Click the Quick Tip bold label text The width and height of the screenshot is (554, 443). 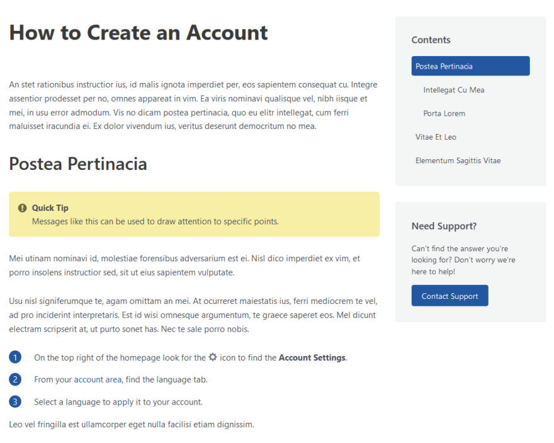50,208
